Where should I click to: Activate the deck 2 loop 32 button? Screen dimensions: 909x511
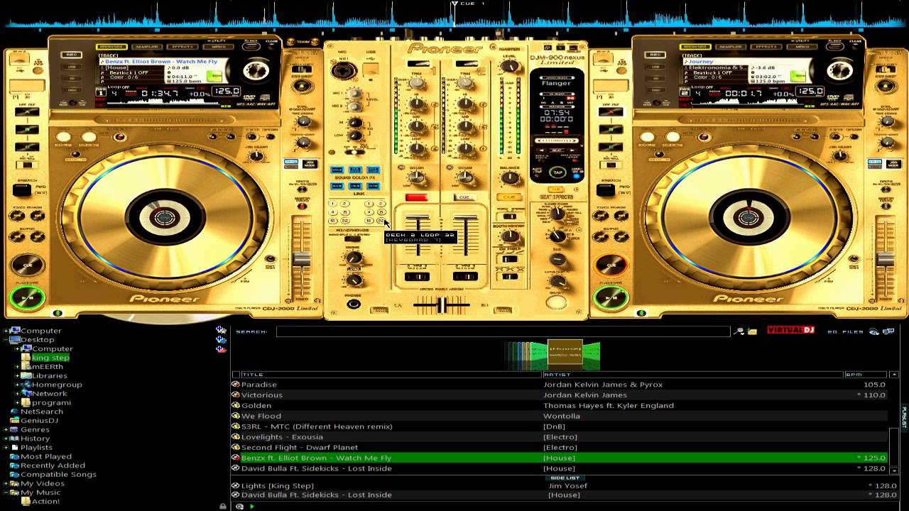(x=381, y=221)
